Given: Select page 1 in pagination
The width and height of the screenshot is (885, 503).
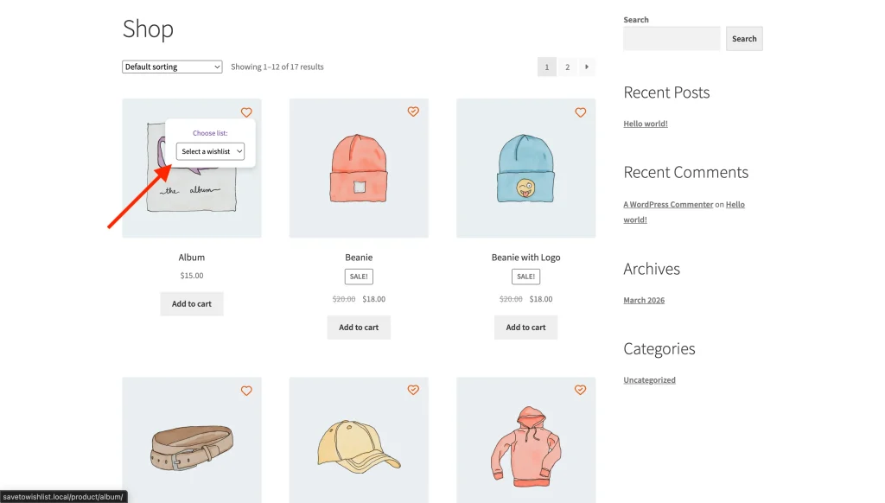Looking at the screenshot, I should click(546, 67).
